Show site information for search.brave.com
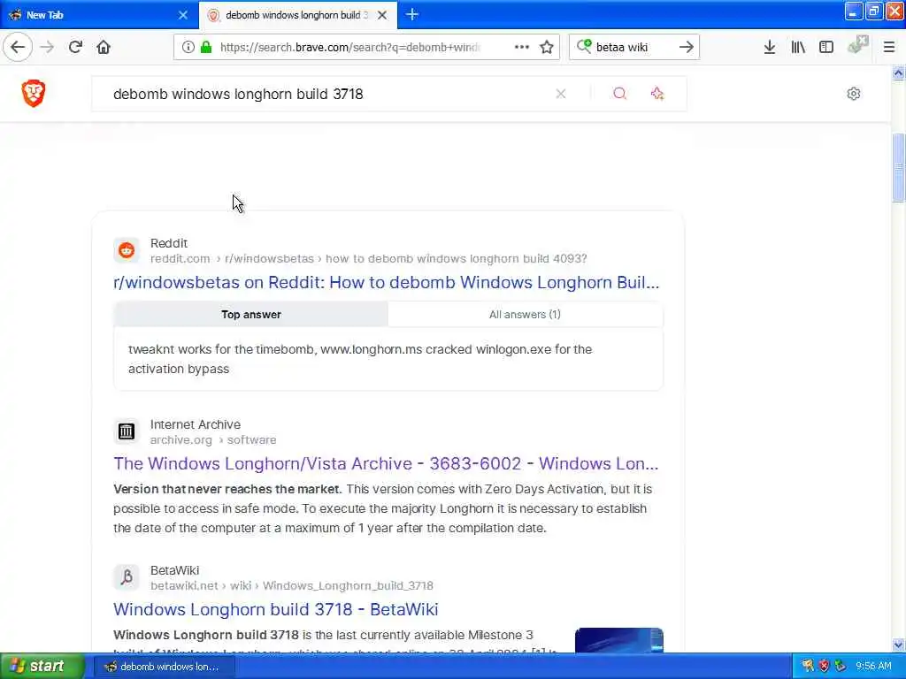Viewport: 906px width, 679px height. click(188, 48)
